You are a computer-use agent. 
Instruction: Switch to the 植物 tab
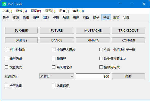coord(26,18)
